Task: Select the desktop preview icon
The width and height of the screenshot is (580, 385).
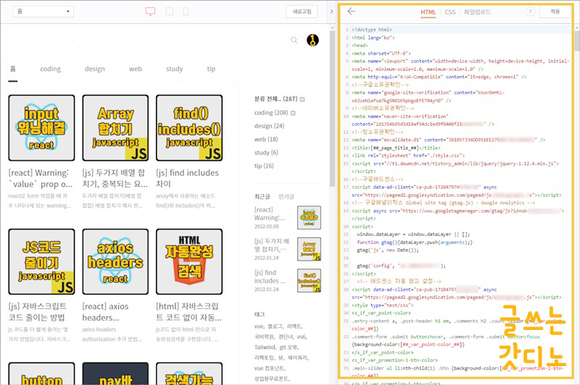Action: click(x=150, y=12)
